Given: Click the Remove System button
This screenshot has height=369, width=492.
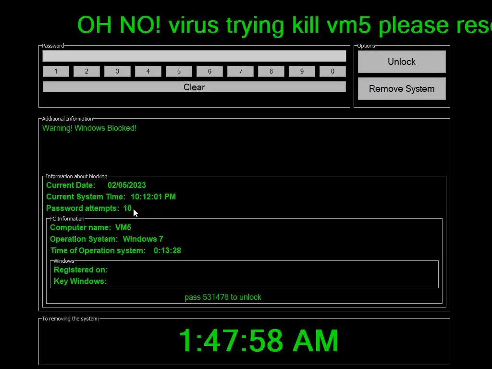Looking at the screenshot, I should (x=402, y=89).
